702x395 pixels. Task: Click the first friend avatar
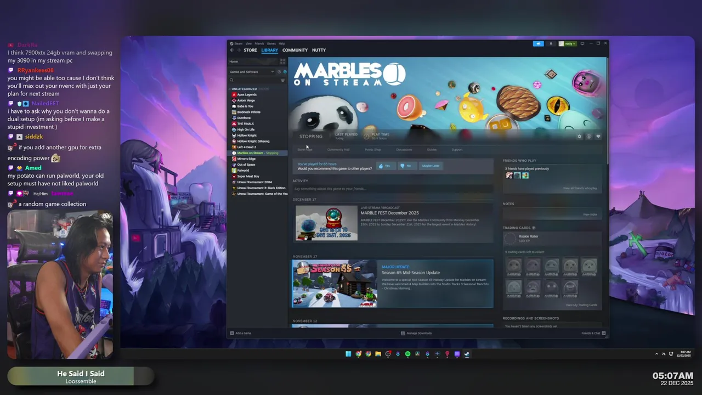click(x=509, y=176)
